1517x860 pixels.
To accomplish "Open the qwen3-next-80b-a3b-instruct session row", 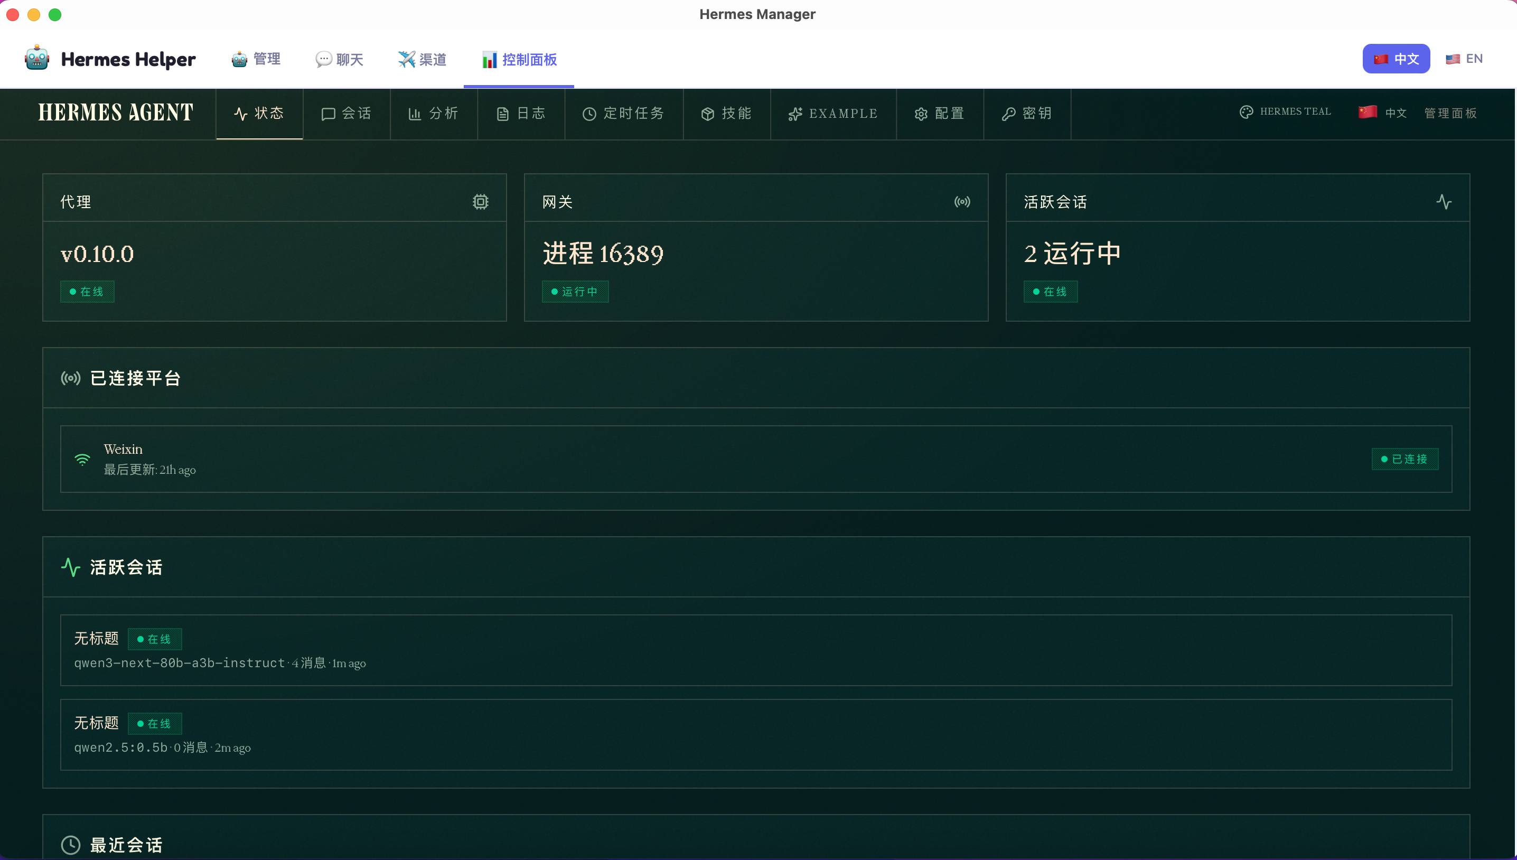I will [756, 650].
